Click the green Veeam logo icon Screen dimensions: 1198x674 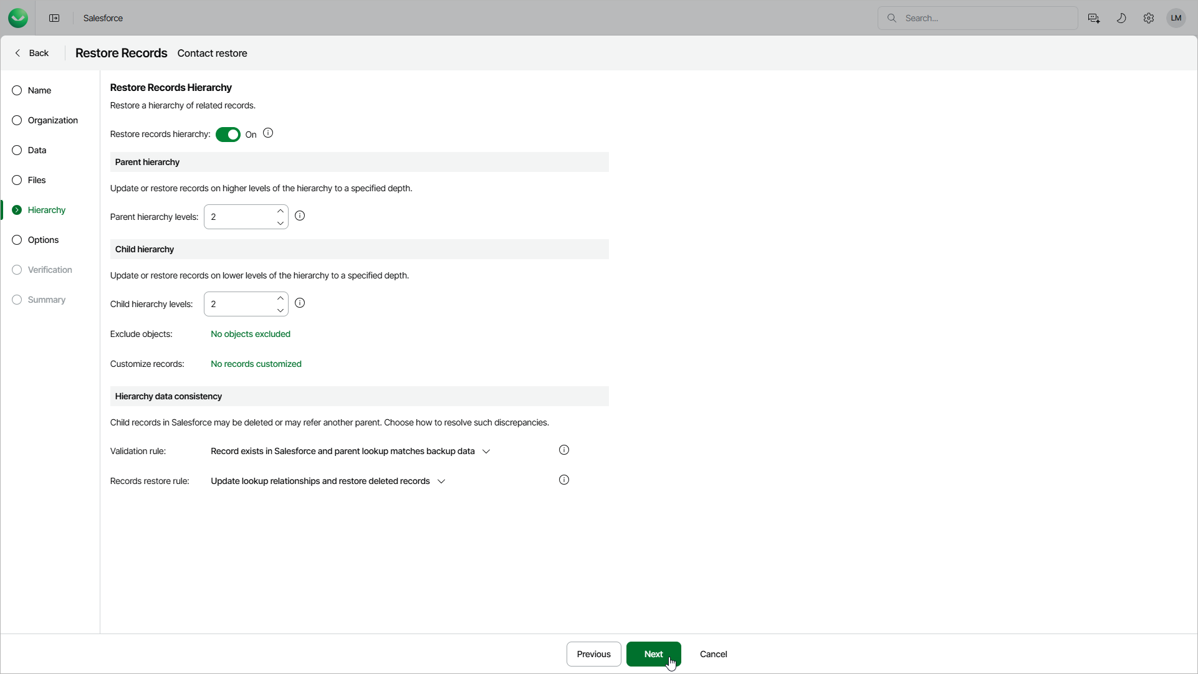(18, 18)
